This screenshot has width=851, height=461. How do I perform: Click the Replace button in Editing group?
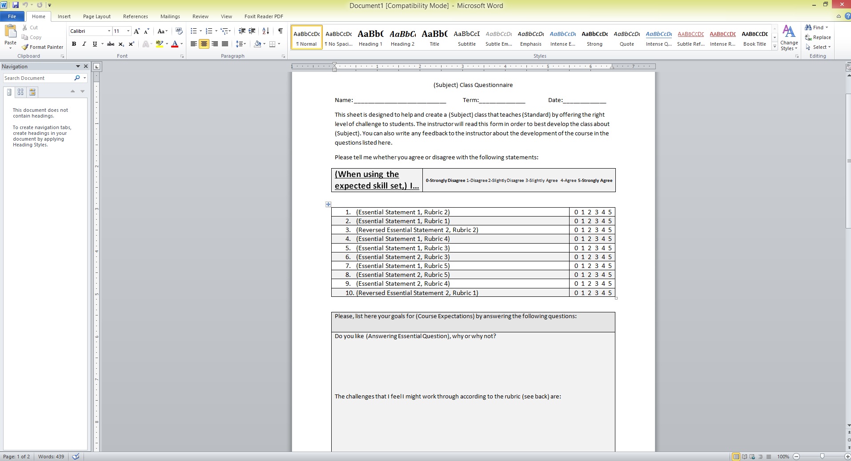click(818, 37)
